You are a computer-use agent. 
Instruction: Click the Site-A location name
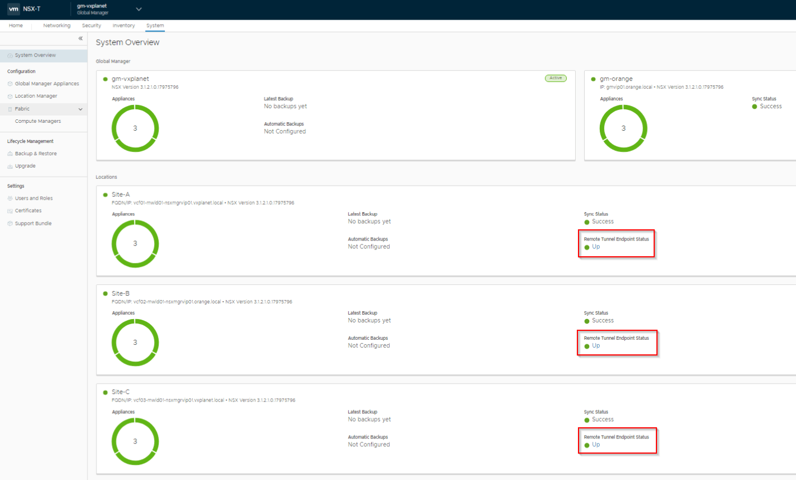tap(121, 194)
